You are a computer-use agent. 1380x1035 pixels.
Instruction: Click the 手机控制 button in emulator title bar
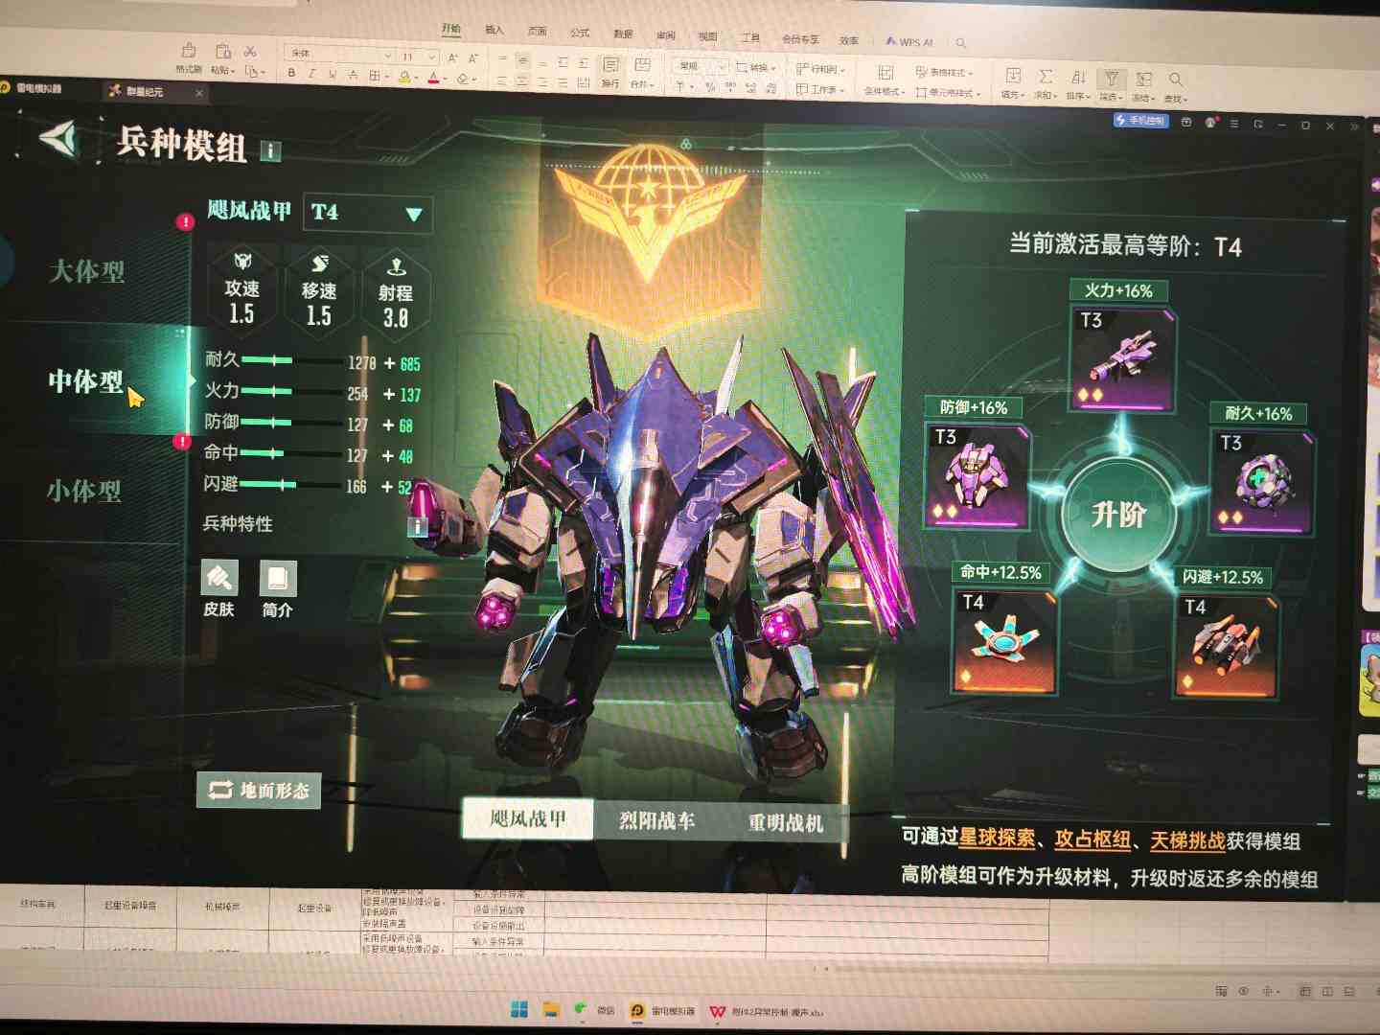(1140, 121)
